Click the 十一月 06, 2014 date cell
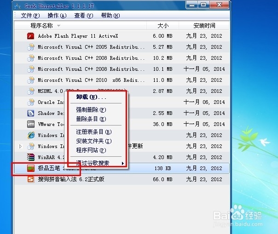 click(204, 102)
